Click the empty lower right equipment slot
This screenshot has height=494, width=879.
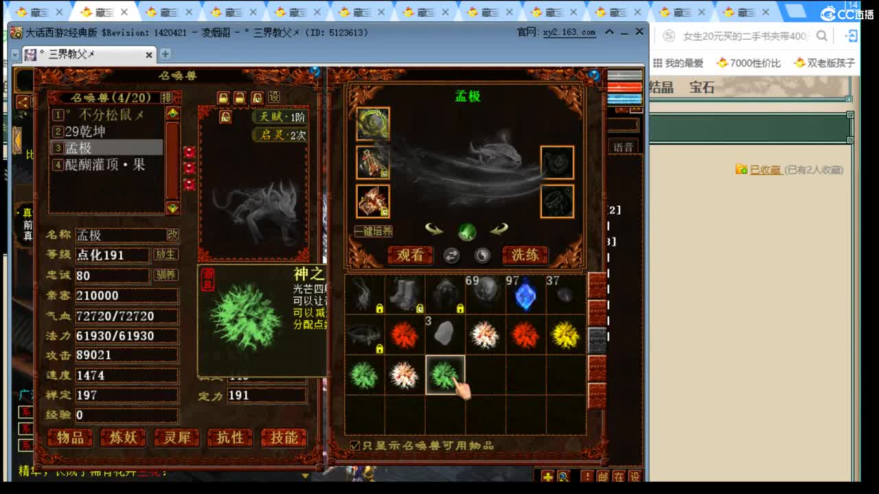point(557,201)
